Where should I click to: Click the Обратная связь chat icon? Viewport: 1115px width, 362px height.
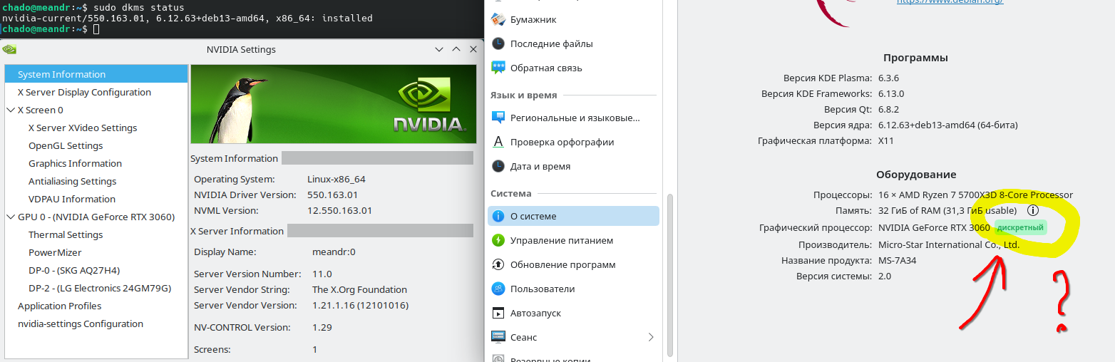pos(498,68)
